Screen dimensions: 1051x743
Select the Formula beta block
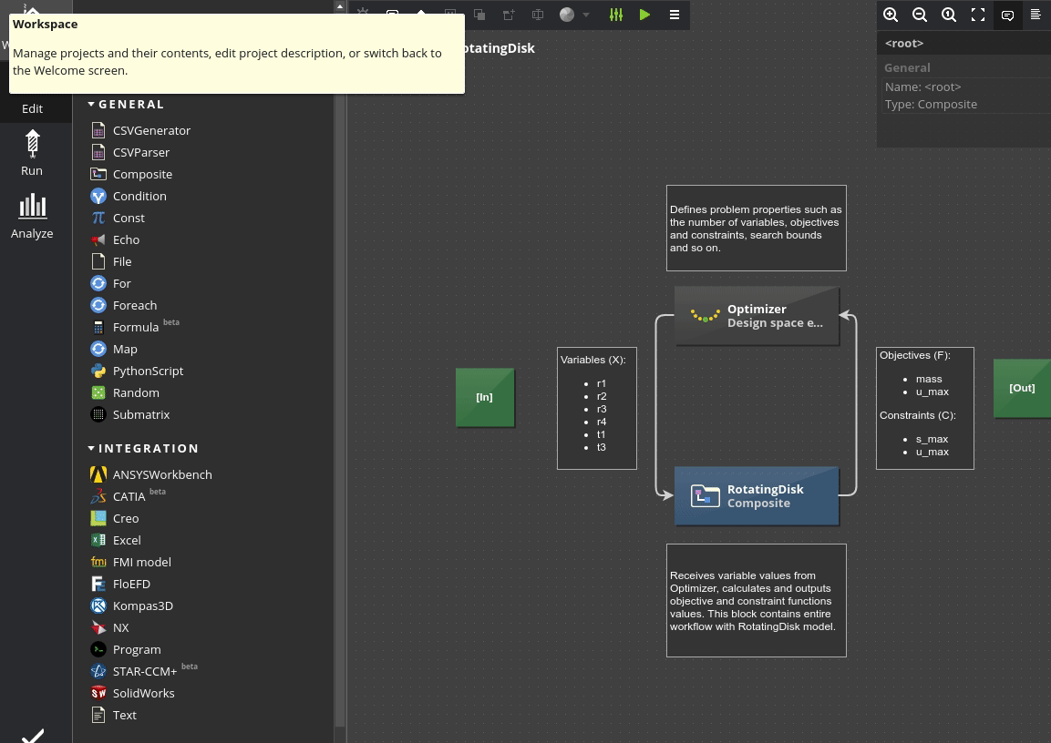click(x=135, y=327)
